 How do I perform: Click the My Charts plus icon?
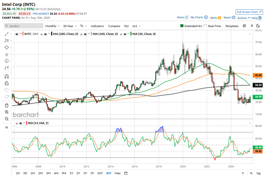206,17
